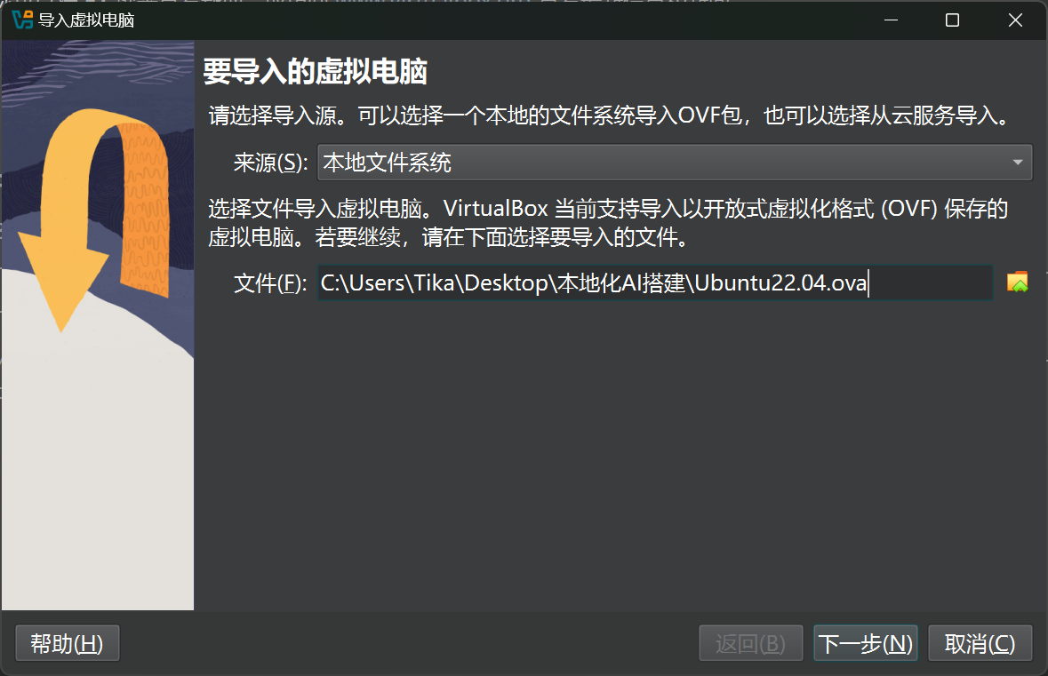1048x676 pixels.
Task: Click the OVF format description paragraph
Action: (608, 222)
